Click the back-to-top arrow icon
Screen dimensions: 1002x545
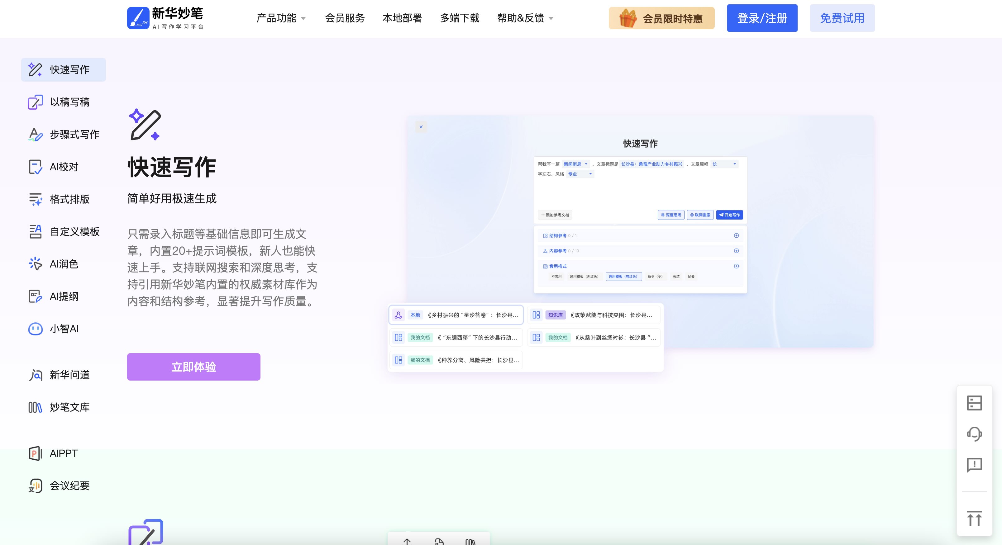click(974, 518)
